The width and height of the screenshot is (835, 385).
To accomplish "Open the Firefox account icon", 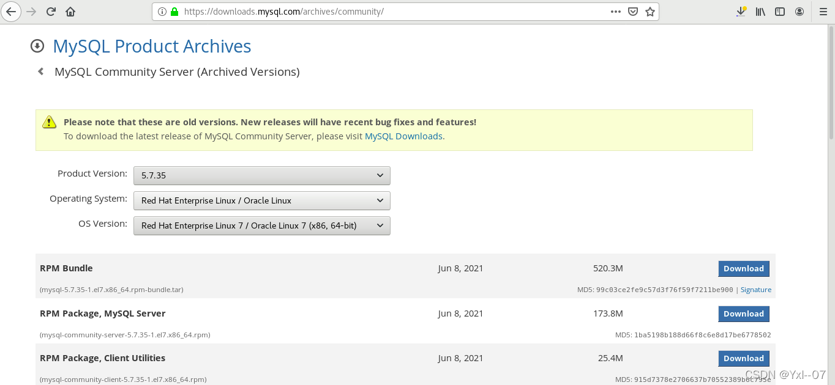I will (799, 12).
